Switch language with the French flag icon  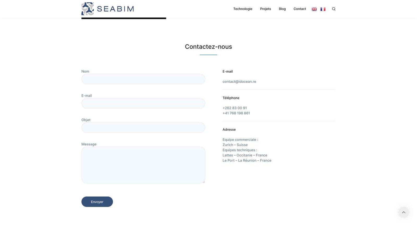point(323,9)
